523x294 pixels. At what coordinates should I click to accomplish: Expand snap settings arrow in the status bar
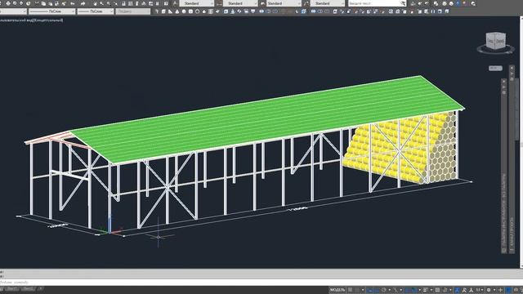click(363, 290)
